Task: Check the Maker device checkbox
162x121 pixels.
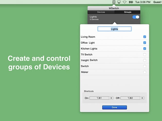Action: pyautogui.click(x=145, y=72)
